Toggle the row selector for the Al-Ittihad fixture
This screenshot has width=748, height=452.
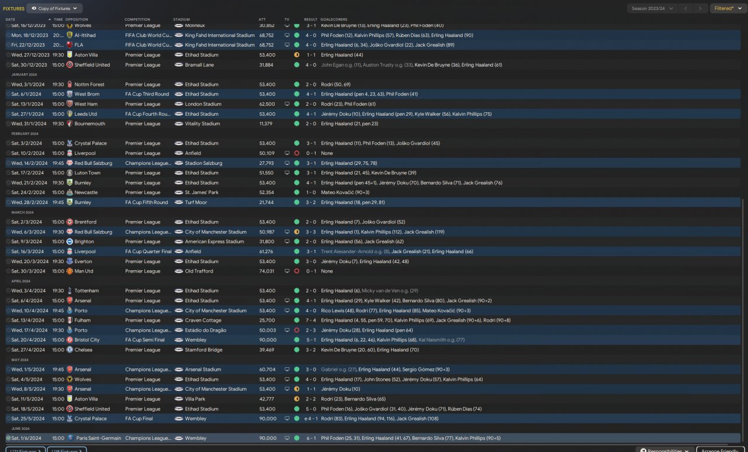8,35
